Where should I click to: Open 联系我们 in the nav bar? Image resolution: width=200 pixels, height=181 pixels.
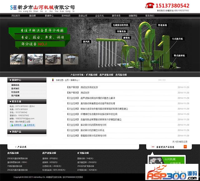tap(150, 16)
